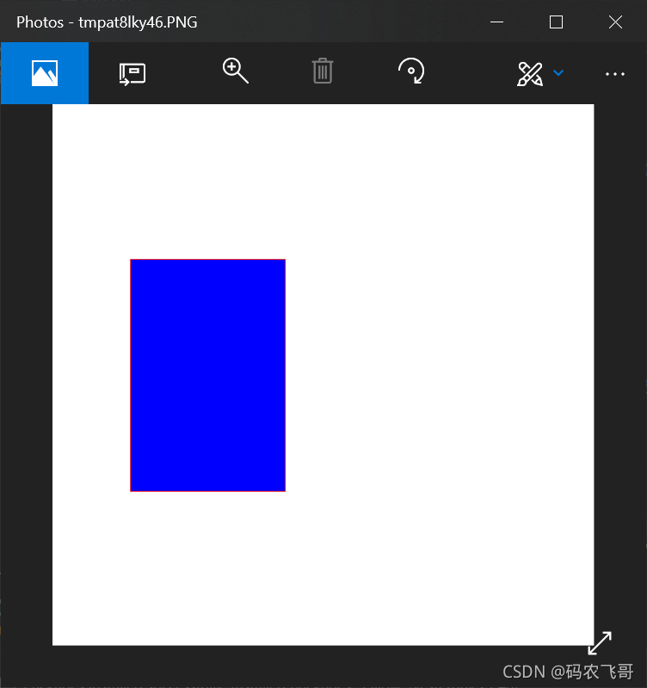
Task: Delete the photo with the trash icon
Action: point(323,71)
